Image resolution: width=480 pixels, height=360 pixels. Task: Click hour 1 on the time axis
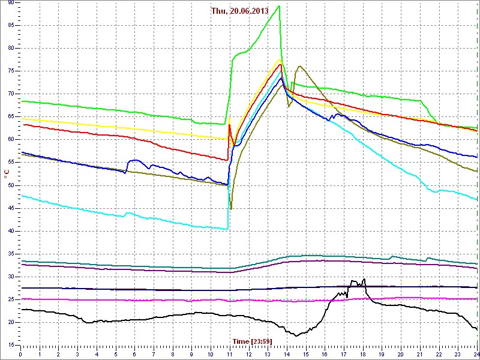40,354
